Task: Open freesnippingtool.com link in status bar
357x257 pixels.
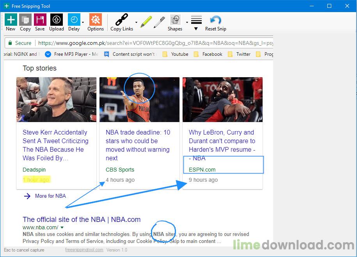Action: click(84, 250)
